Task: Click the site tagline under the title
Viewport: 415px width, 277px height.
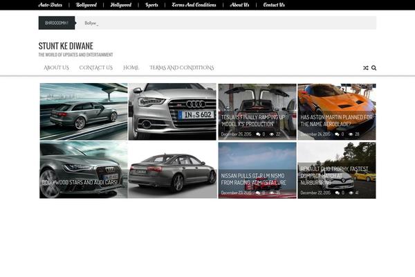Action: 75,55
